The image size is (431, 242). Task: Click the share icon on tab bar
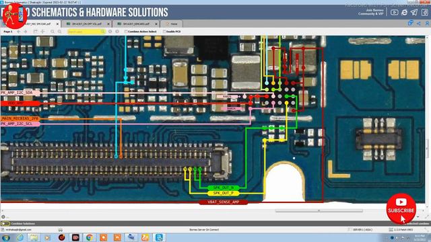419,24
